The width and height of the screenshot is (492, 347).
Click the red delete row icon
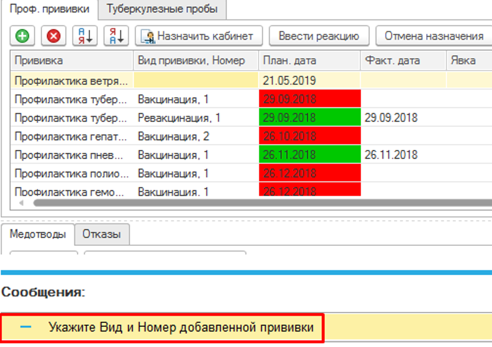[53, 36]
